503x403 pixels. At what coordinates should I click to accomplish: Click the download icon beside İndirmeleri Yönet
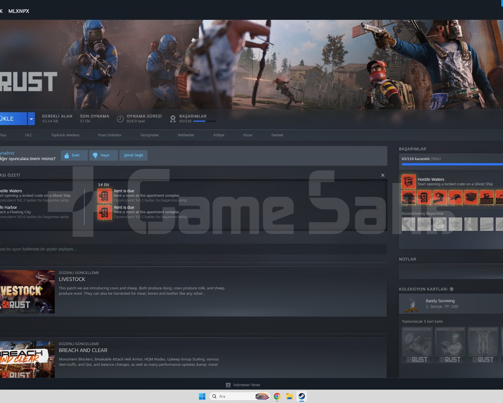228,385
